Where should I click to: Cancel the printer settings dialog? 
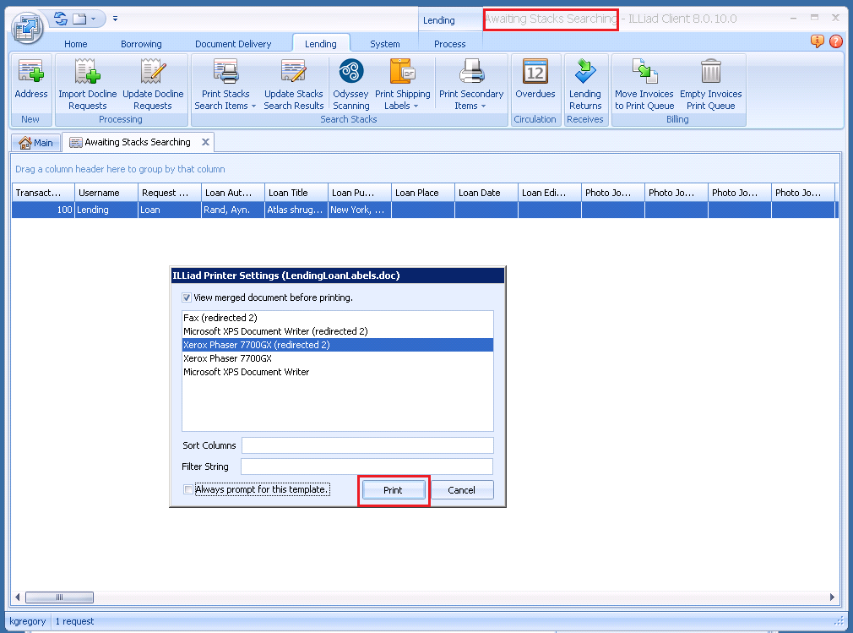tap(461, 490)
